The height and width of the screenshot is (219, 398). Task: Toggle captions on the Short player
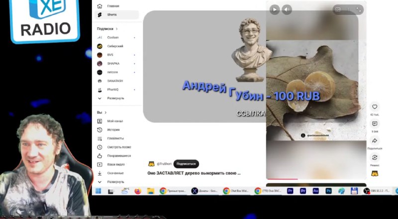(x=338, y=9)
